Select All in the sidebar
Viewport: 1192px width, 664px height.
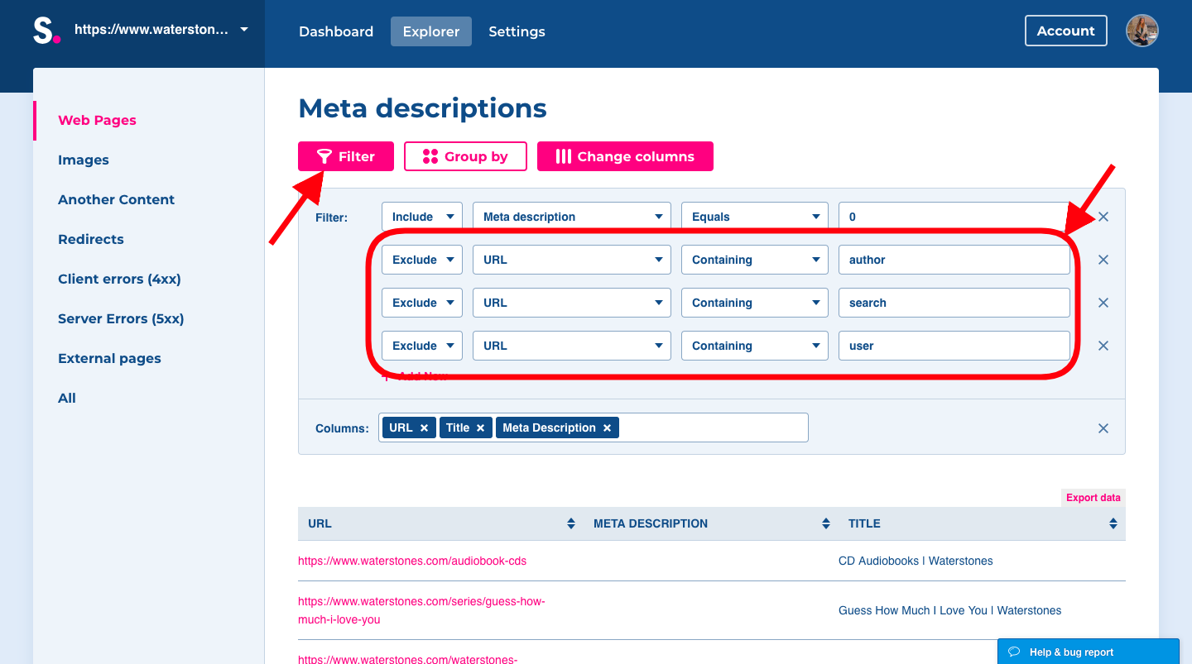point(67,398)
